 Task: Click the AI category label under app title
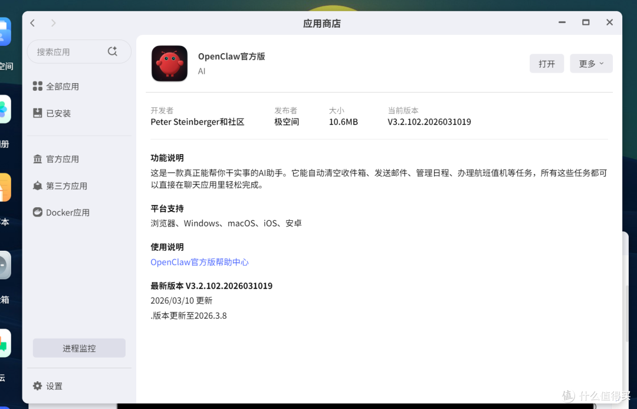tap(202, 71)
